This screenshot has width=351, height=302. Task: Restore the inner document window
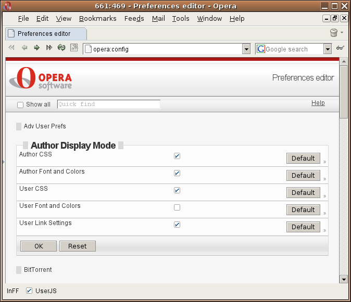(335, 18)
